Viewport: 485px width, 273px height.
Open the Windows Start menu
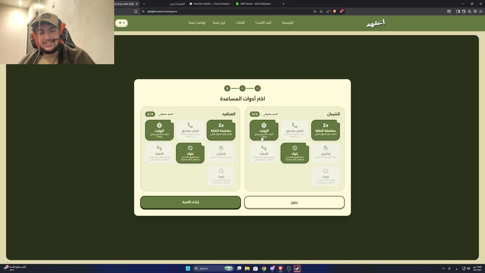(x=188, y=268)
